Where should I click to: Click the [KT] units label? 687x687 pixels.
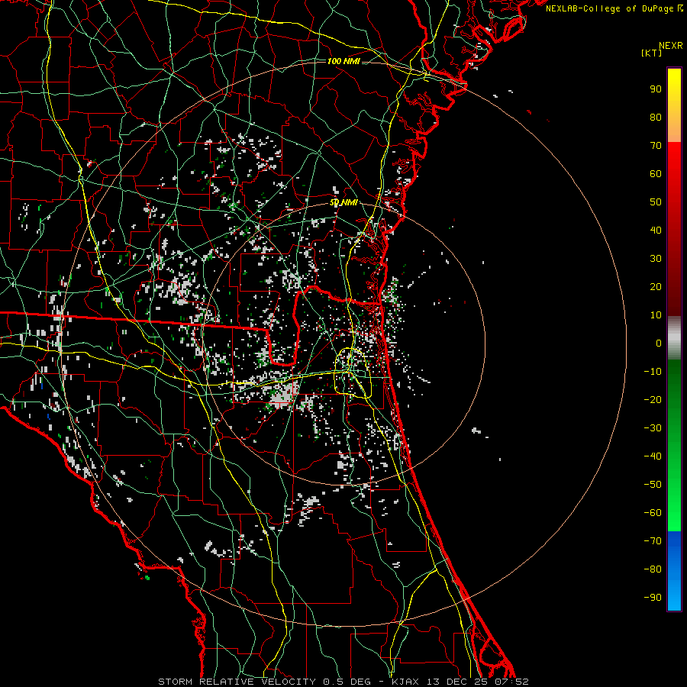(x=652, y=53)
